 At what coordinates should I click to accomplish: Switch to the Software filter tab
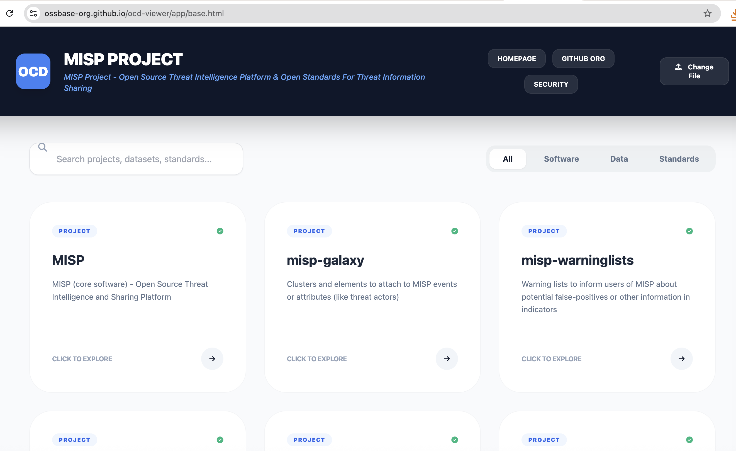pyautogui.click(x=561, y=159)
